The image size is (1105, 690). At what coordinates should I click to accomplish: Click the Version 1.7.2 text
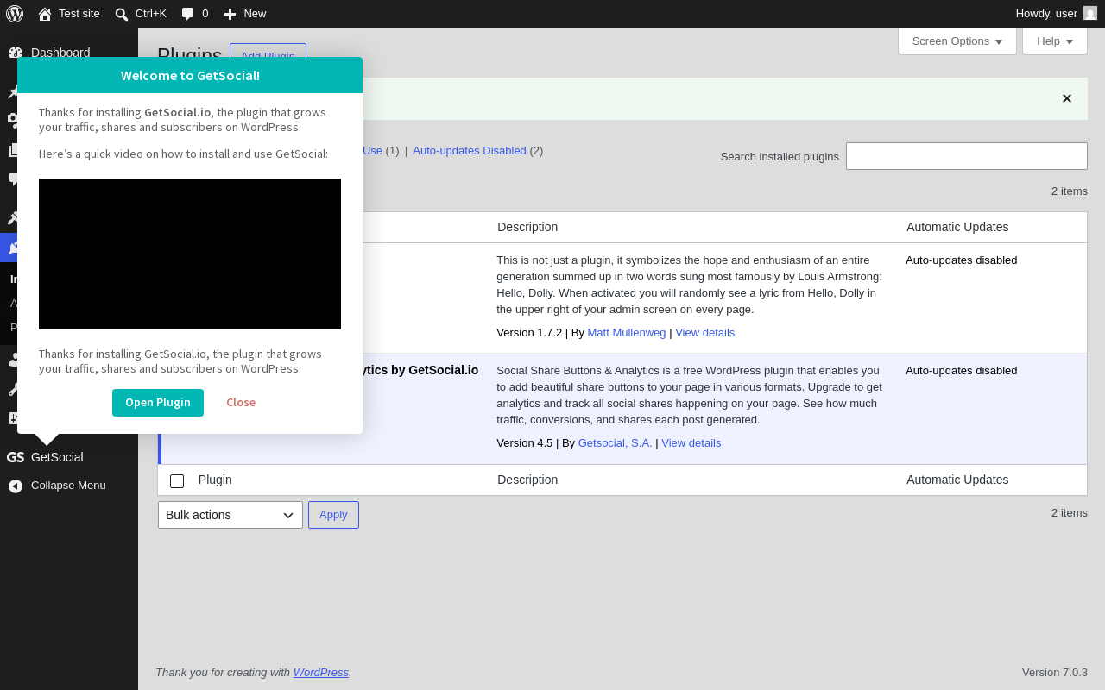click(529, 333)
